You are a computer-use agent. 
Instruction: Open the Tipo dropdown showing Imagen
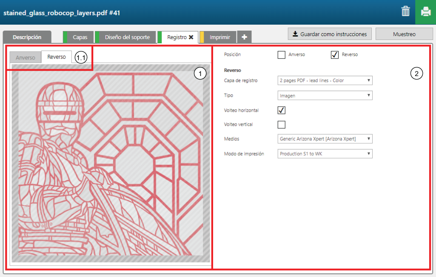325,95
